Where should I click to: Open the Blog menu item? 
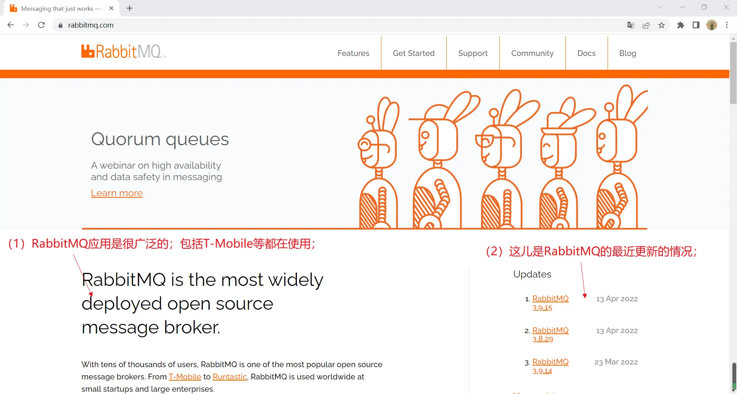pos(628,53)
